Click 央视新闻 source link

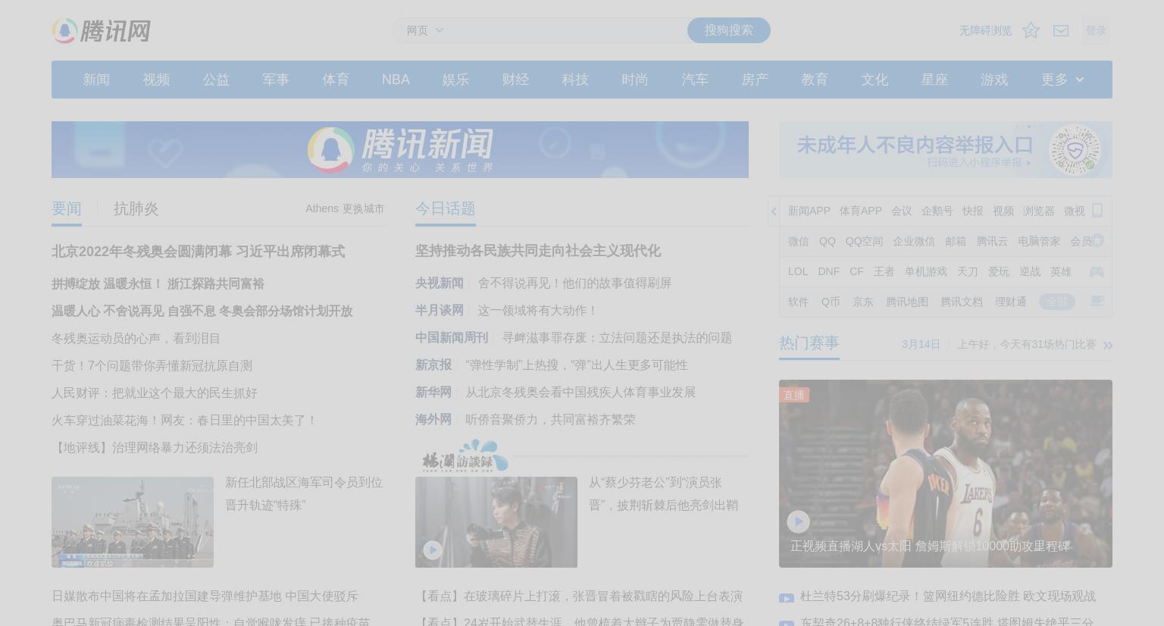tap(440, 283)
